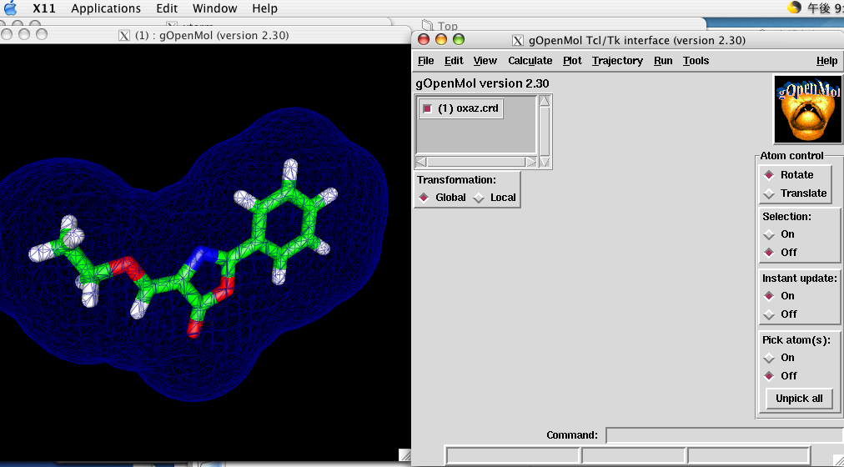
Task: Turn Pick atom(s) On
Action: tap(779, 358)
